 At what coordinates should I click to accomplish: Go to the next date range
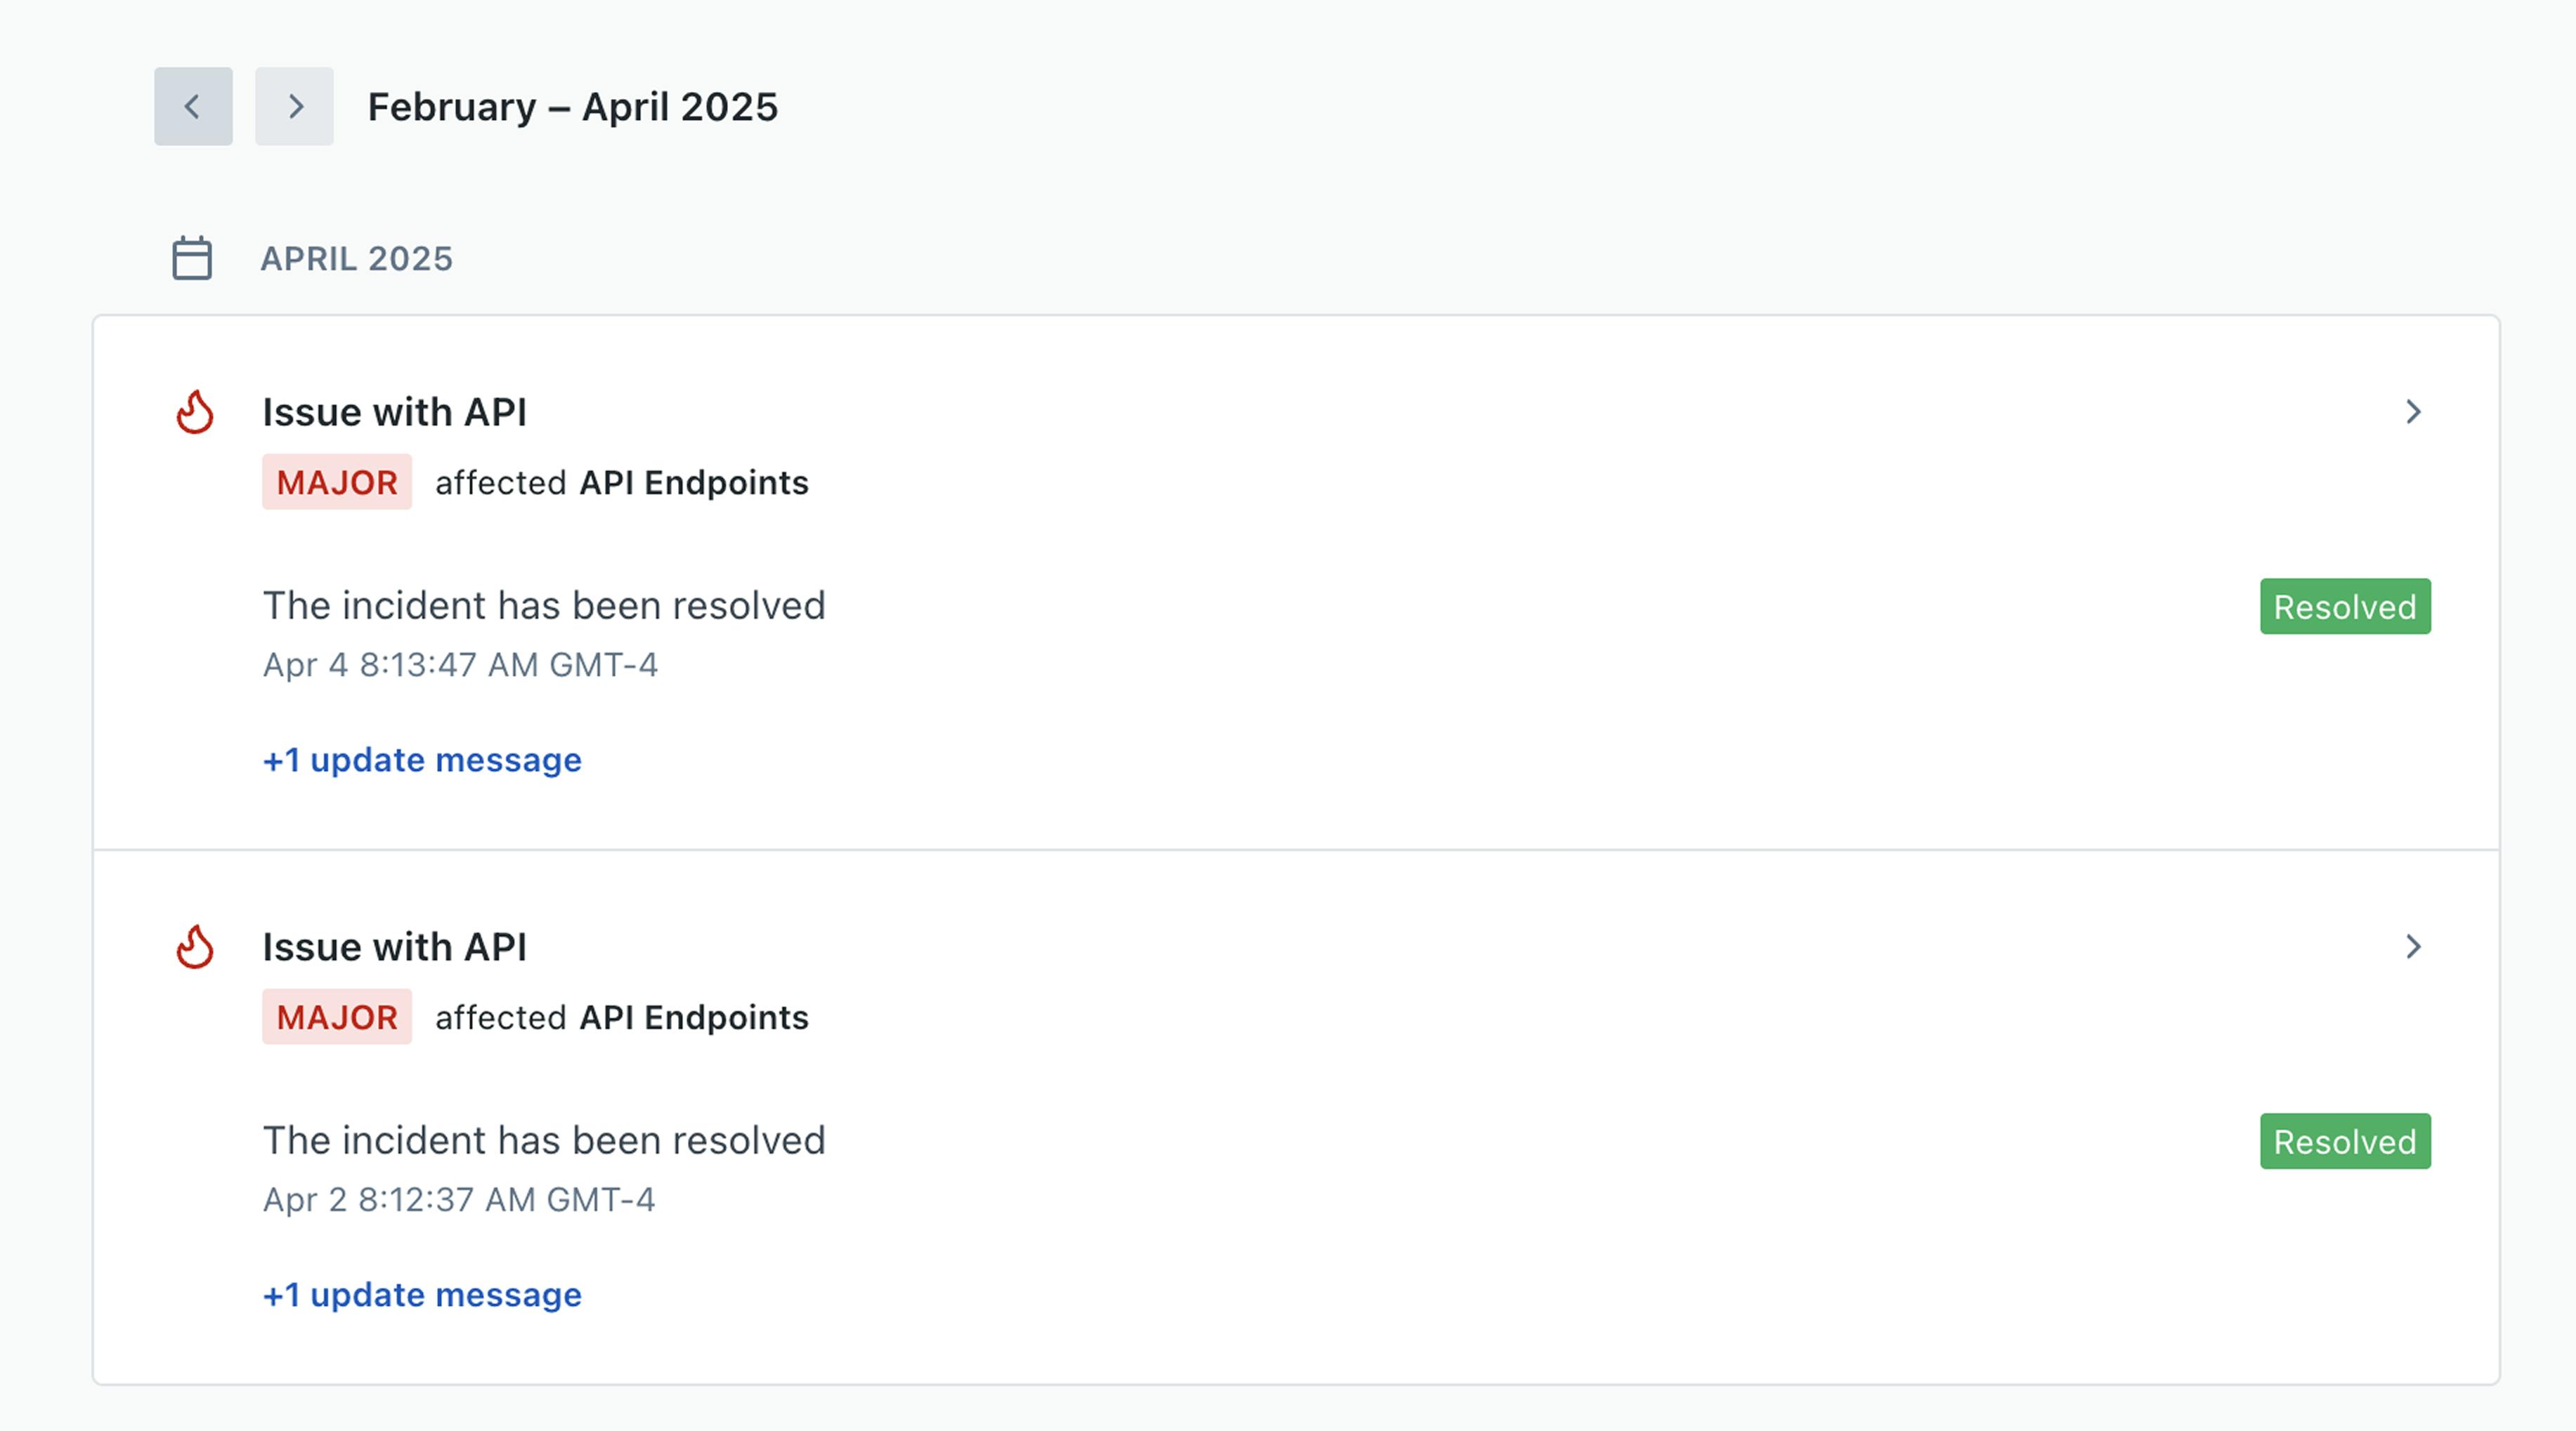pyautogui.click(x=294, y=106)
